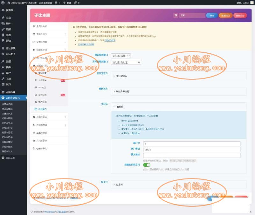Click the theme search field
This screenshot has height=215, width=255.
(192, 15)
